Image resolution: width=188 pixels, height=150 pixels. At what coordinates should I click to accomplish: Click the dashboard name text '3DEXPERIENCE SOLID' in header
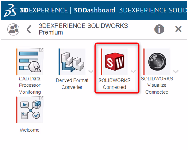point(153,10)
